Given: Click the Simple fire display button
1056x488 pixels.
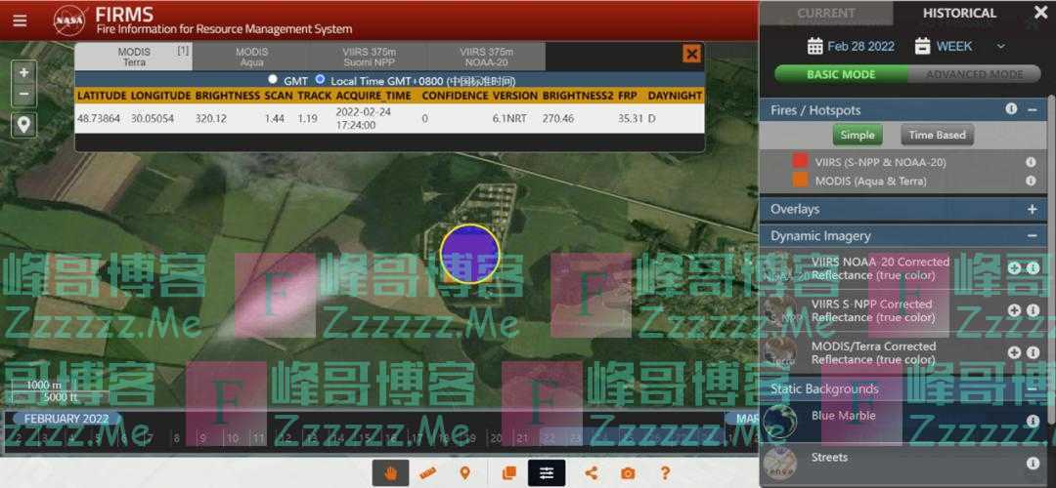Looking at the screenshot, I should (858, 135).
